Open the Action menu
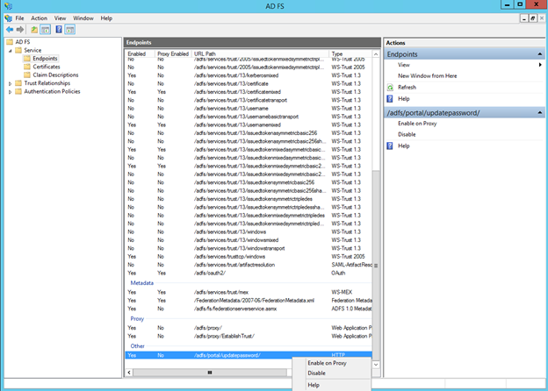 pyautogui.click(x=40, y=18)
